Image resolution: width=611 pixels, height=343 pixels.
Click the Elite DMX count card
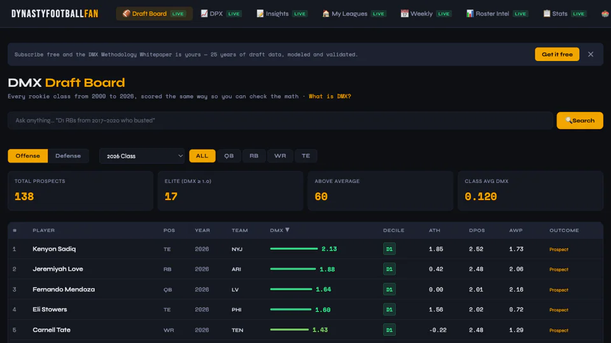(230, 191)
